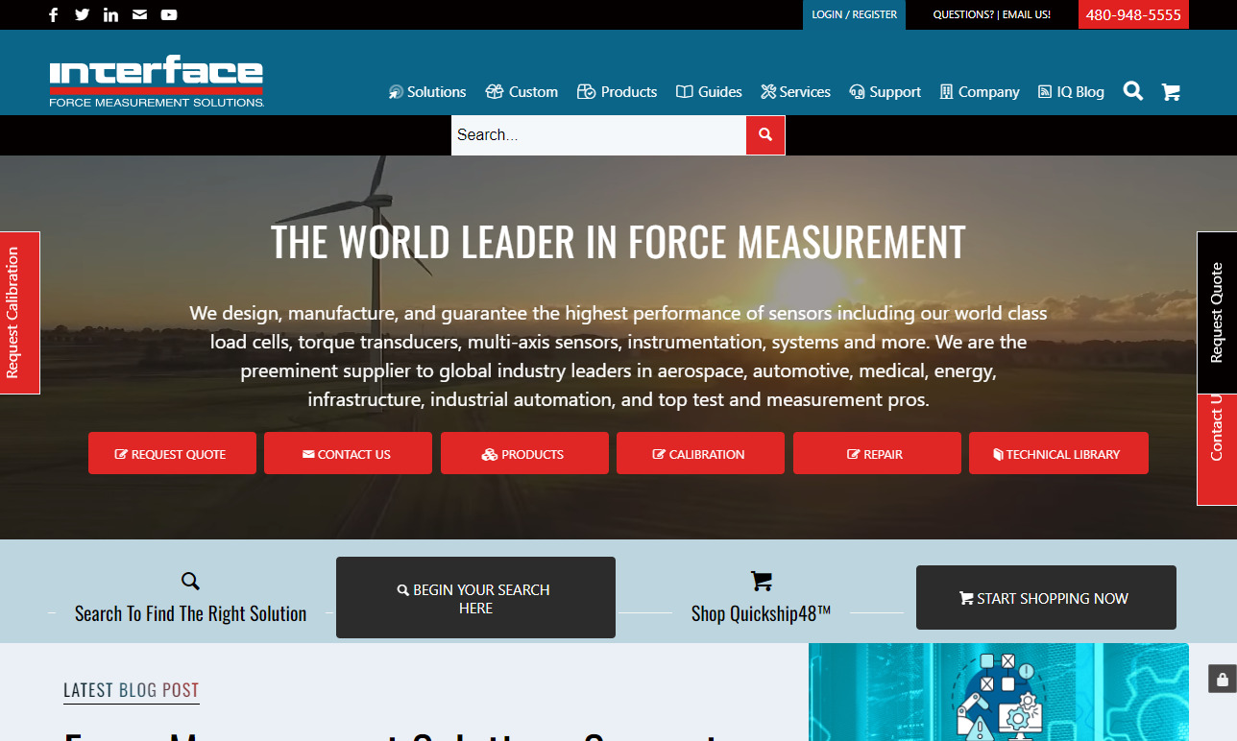This screenshot has height=741, width=1237.
Task: Open the Login / Register link
Action: 854,14
